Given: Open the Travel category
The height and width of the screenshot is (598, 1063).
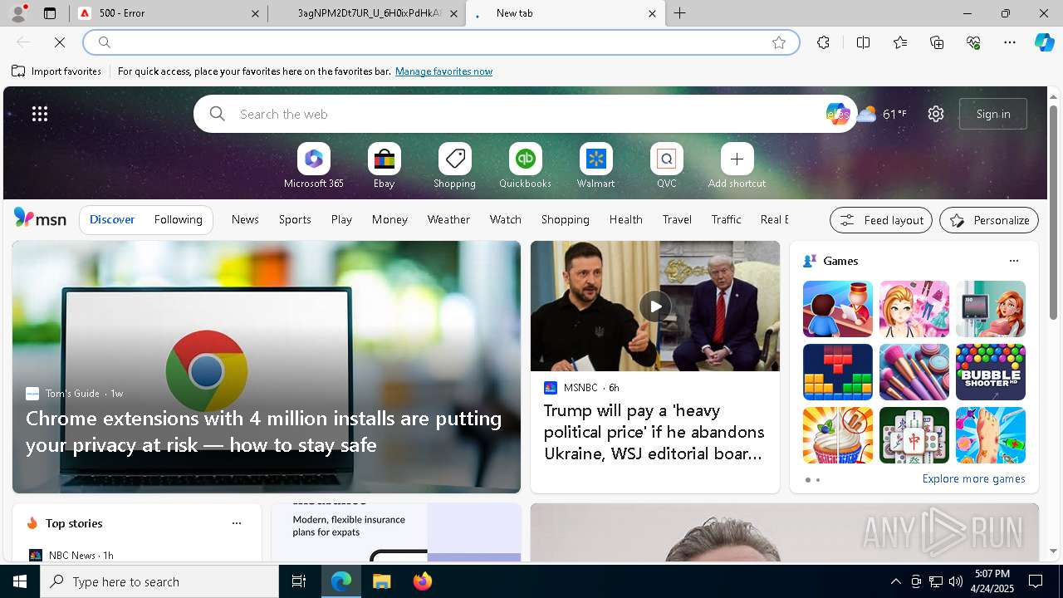Looking at the screenshot, I should point(677,219).
